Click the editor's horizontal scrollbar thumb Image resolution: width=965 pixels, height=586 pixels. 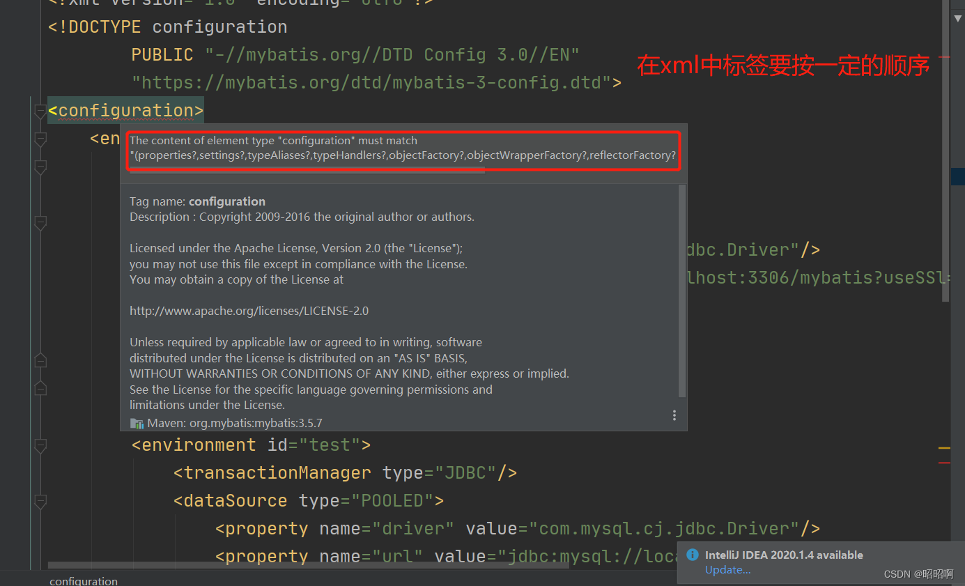pyautogui.click(x=309, y=565)
